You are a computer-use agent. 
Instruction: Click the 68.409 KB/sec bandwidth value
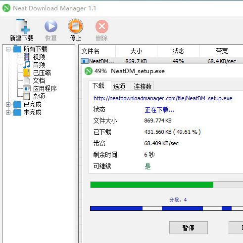[161, 143]
